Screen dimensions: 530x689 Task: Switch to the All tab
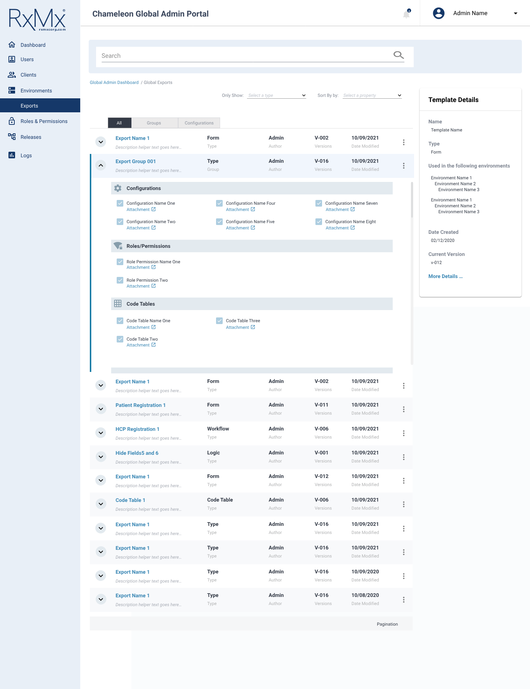(119, 123)
